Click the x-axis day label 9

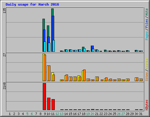point(45,114)
